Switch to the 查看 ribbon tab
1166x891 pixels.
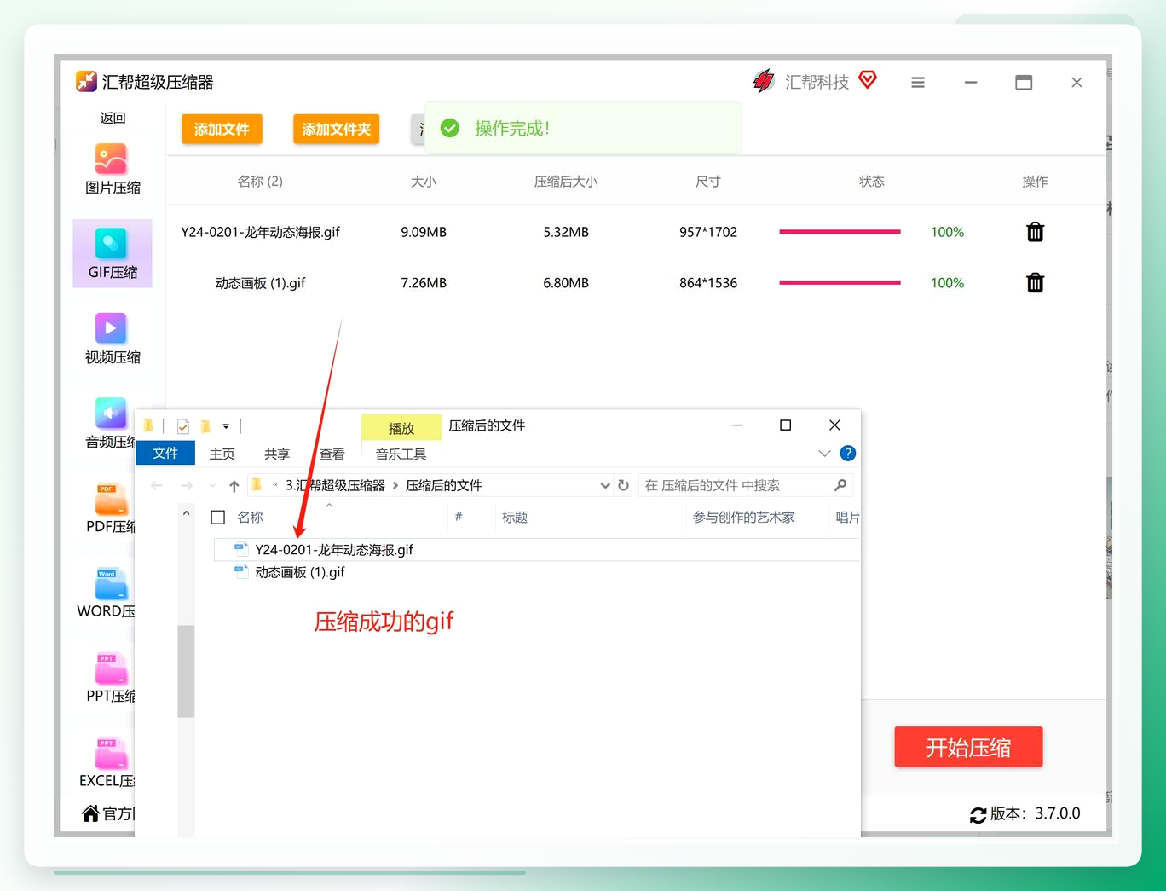click(332, 454)
